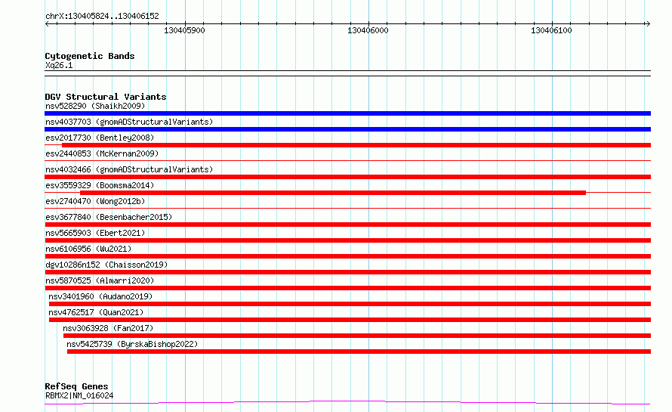The image size is (672, 412).
Task: Open nsv5665903 (Ebert2021) variant label
Action: [x=95, y=233]
